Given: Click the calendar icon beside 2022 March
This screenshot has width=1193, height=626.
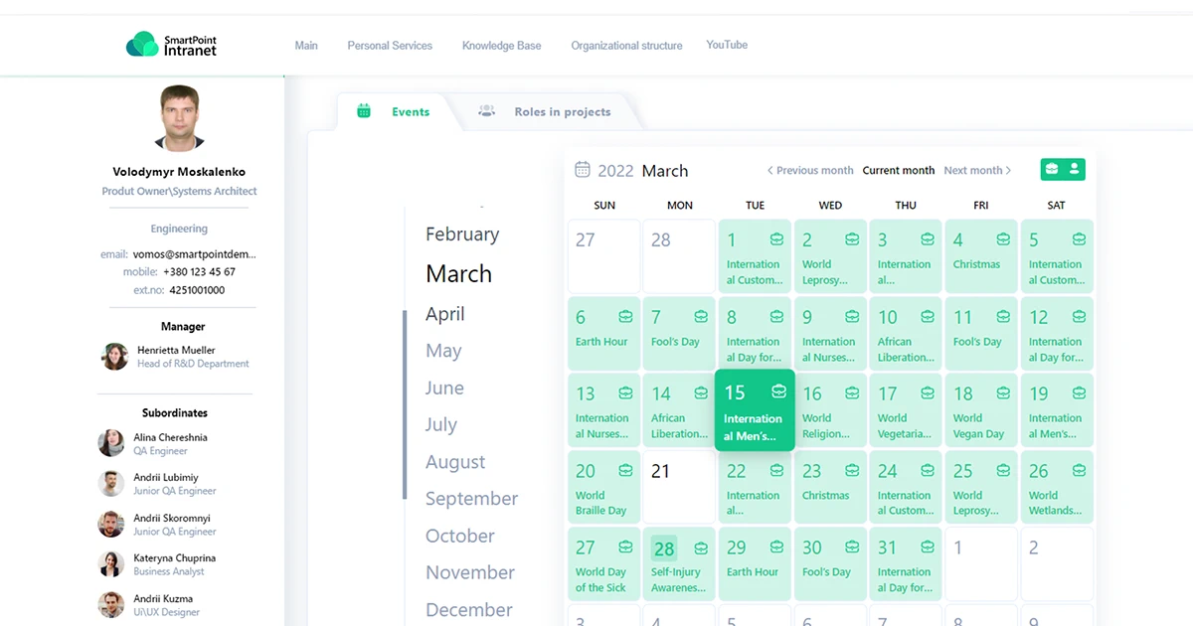Looking at the screenshot, I should (x=583, y=170).
